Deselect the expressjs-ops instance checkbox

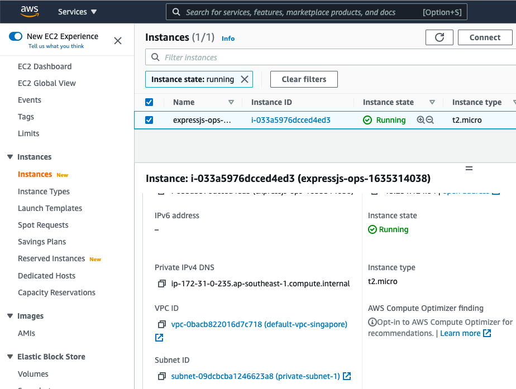[150, 119]
